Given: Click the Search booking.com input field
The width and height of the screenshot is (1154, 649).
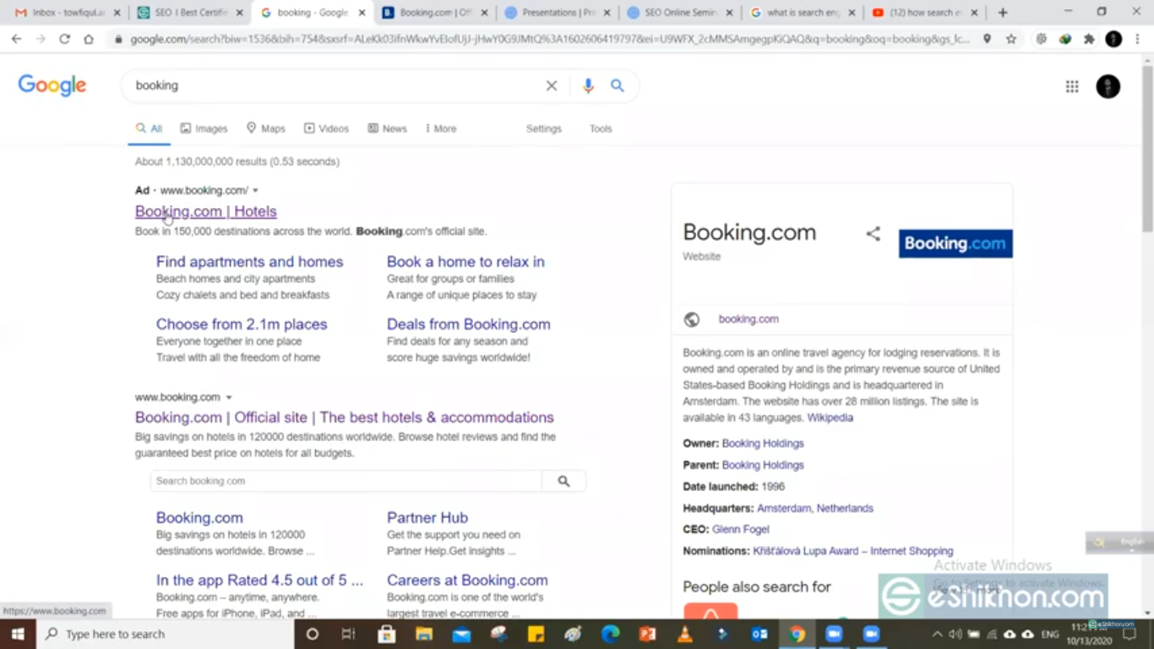Looking at the screenshot, I should pos(346,481).
